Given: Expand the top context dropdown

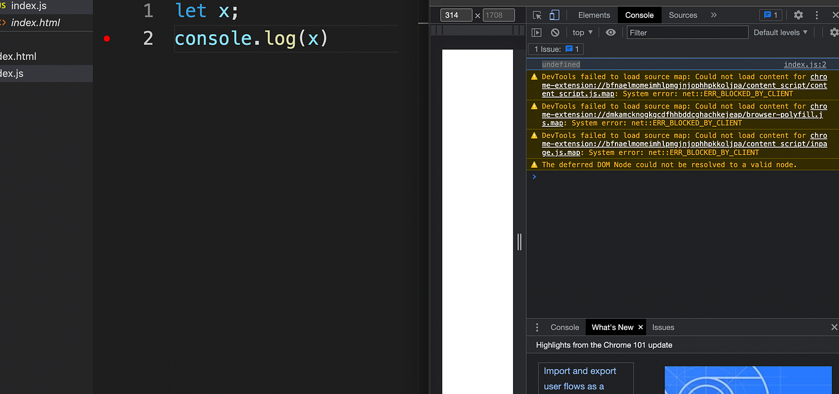Looking at the screenshot, I should point(583,32).
